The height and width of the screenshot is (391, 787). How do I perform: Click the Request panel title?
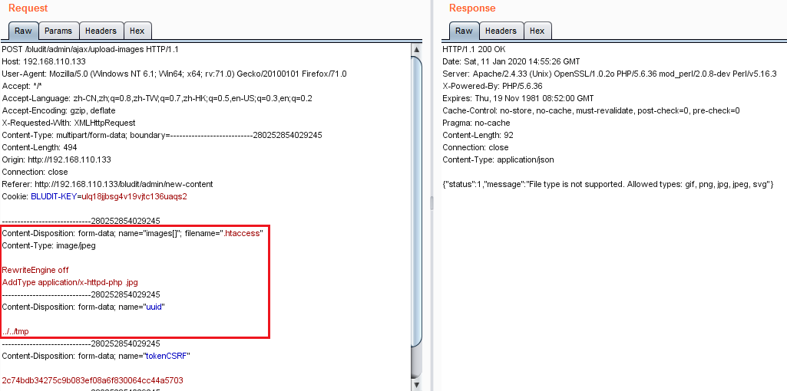point(28,8)
